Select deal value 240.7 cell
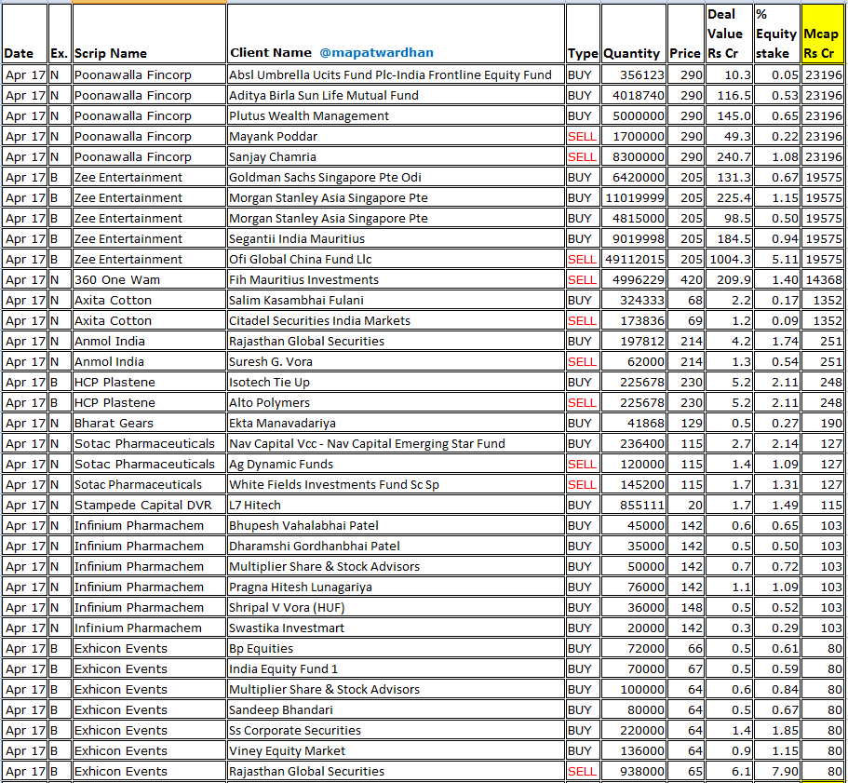The image size is (848, 783). 729,156
